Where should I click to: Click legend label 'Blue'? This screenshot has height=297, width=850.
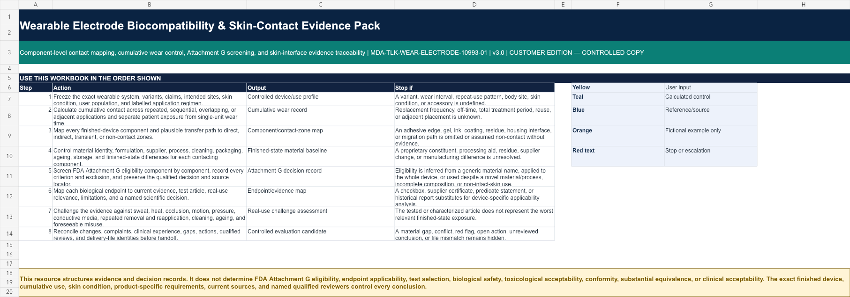[x=618, y=116]
